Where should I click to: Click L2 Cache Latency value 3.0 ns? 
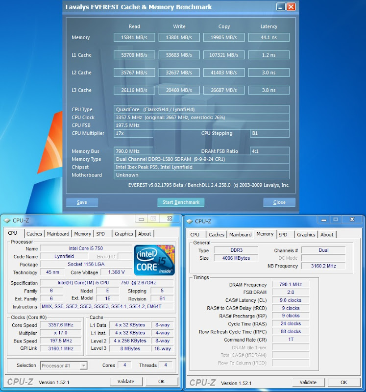pos(269,73)
